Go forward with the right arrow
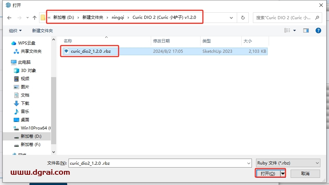 pyautogui.click(x=20, y=18)
